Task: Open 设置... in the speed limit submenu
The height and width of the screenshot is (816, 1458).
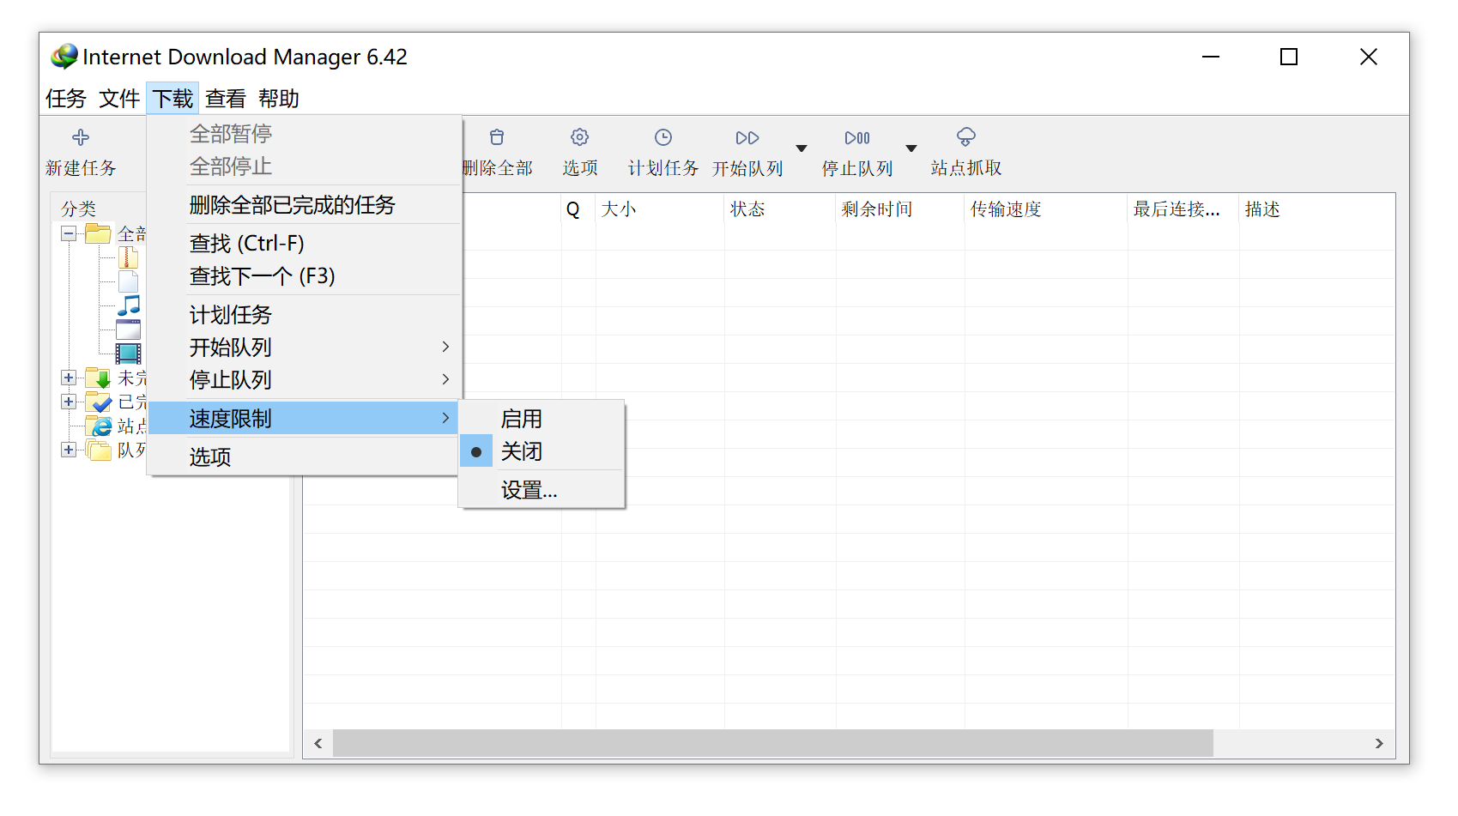Action: coord(529,489)
